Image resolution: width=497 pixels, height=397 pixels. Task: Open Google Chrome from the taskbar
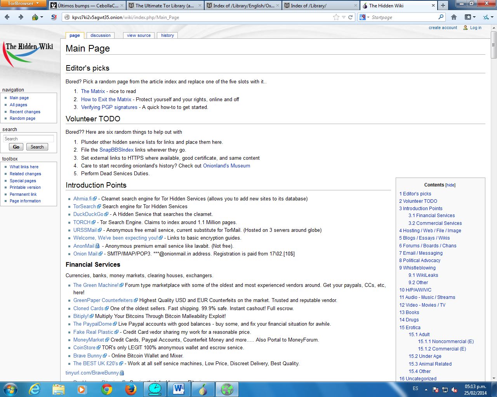(x=107, y=389)
